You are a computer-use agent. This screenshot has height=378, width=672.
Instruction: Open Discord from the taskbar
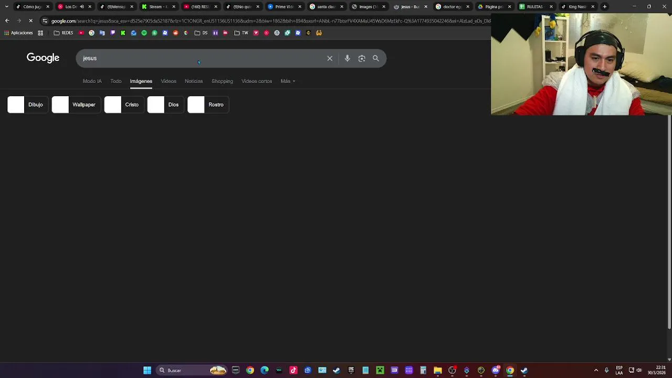tap(495, 370)
